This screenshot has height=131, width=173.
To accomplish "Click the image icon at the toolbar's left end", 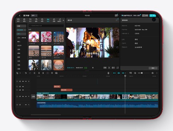I will coord(56,73).
